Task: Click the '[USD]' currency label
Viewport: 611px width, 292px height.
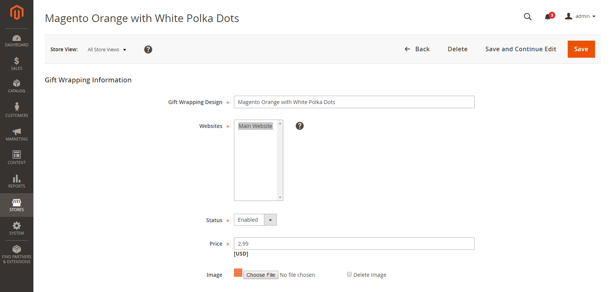Action: tap(241, 254)
